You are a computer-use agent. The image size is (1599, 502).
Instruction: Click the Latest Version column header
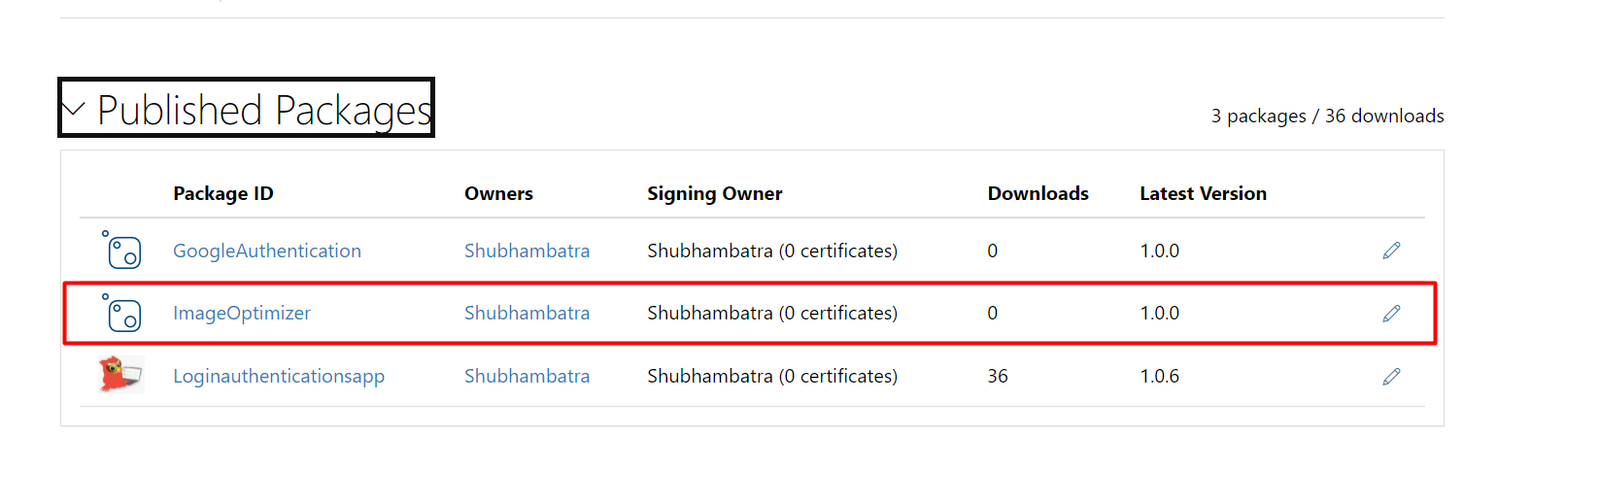[1204, 193]
